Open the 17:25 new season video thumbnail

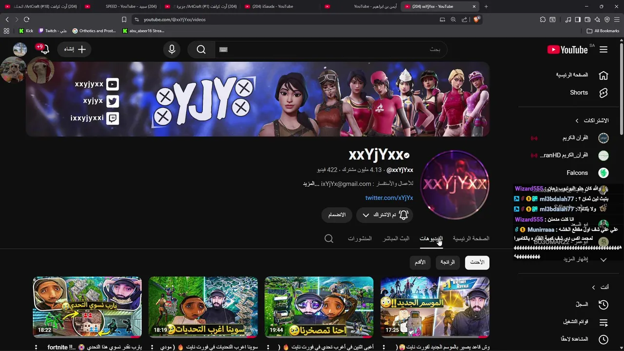click(x=435, y=307)
